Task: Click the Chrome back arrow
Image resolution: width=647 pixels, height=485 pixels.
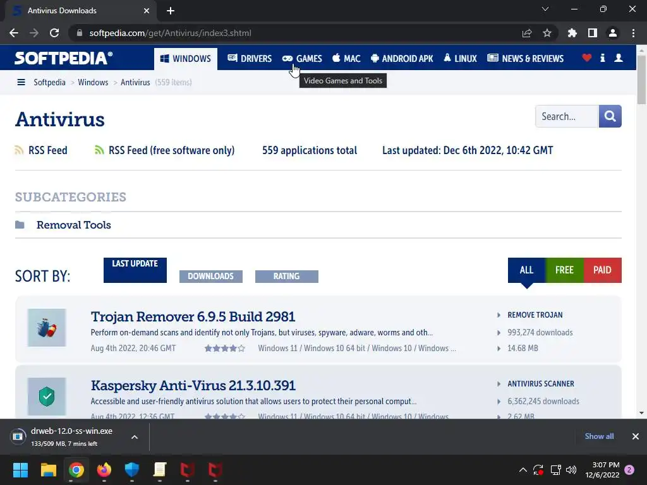Action: pos(14,33)
